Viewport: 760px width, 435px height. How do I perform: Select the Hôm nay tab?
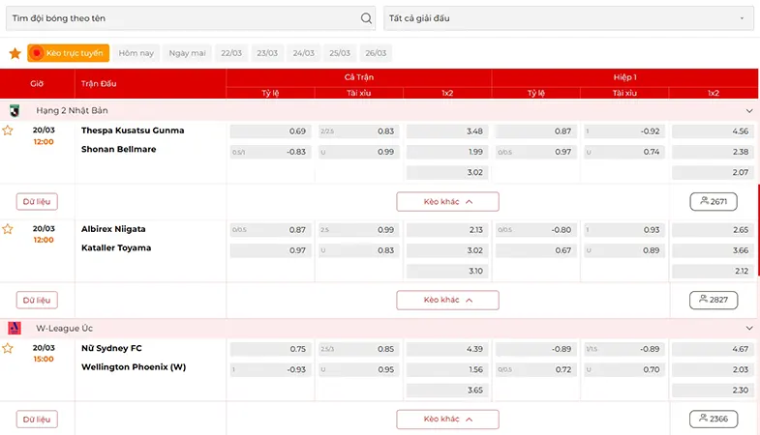pos(137,53)
